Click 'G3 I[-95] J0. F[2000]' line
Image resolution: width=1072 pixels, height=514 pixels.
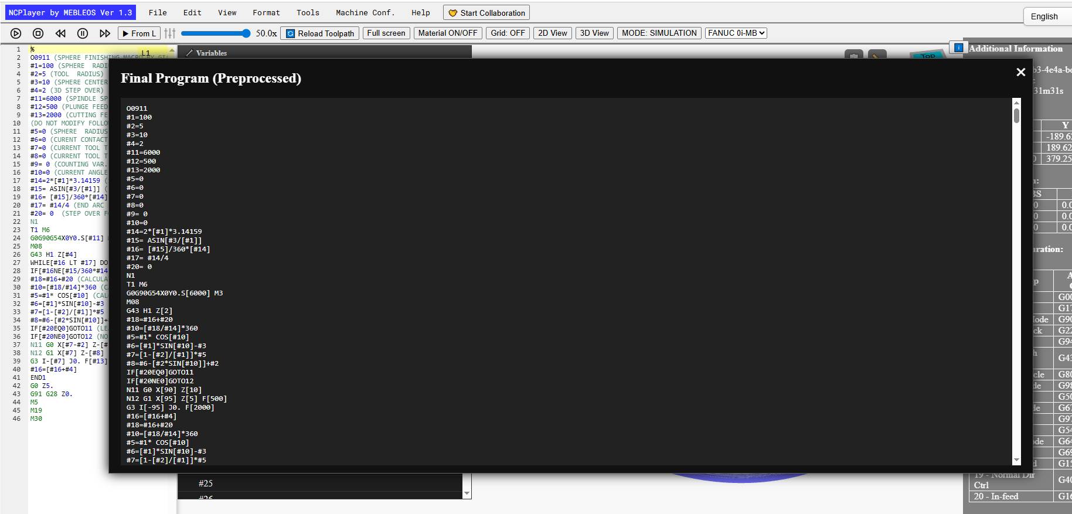[171, 407]
